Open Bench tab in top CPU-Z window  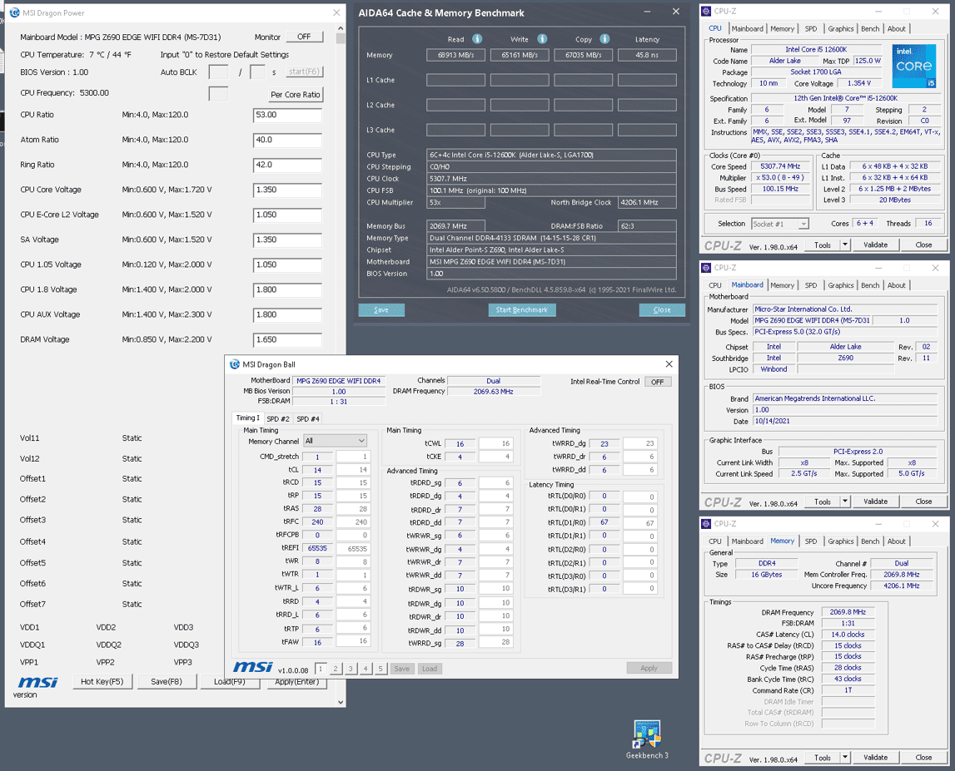(870, 29)
